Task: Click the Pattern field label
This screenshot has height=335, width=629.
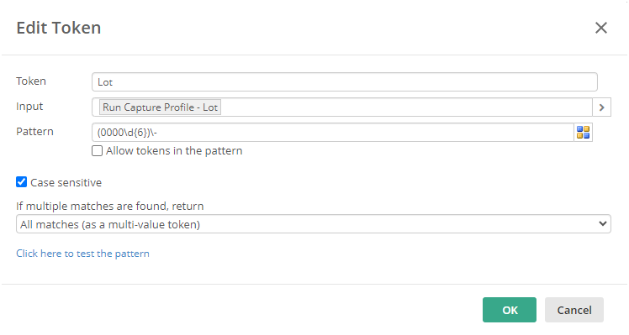Action: click(34, 132)
